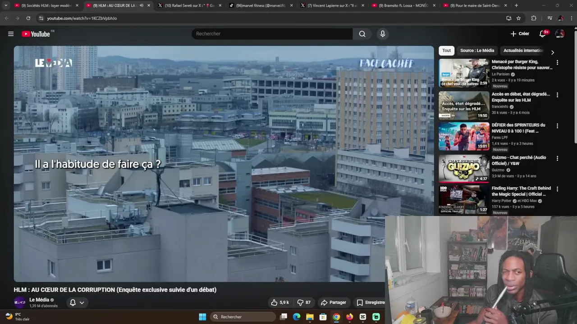Open CapCut from the taskbar
577x324 pixels.
point(363,317)
